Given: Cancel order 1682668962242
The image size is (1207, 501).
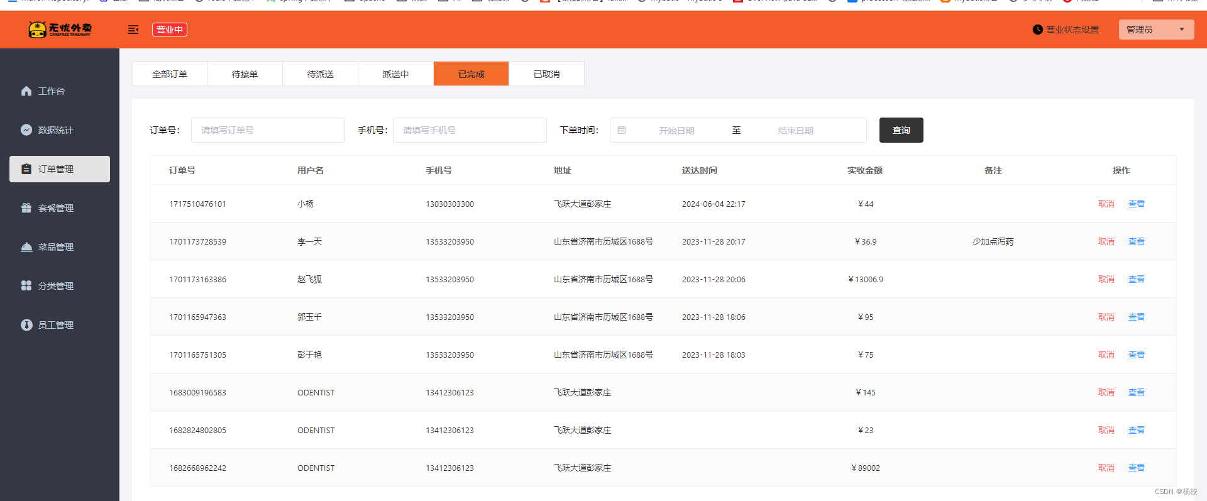Looking at the screenshot, I should [x=1106, y=468].
